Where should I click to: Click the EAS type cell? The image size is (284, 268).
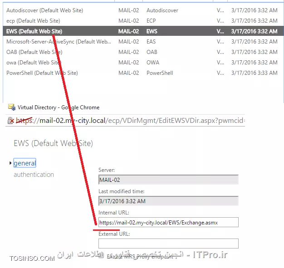[151, 42]
